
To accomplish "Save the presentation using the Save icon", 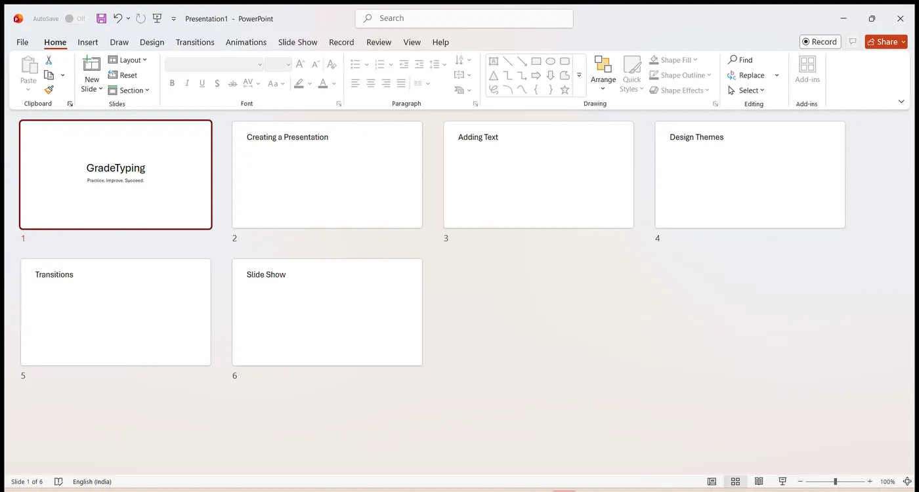I will tap(101, 18).
